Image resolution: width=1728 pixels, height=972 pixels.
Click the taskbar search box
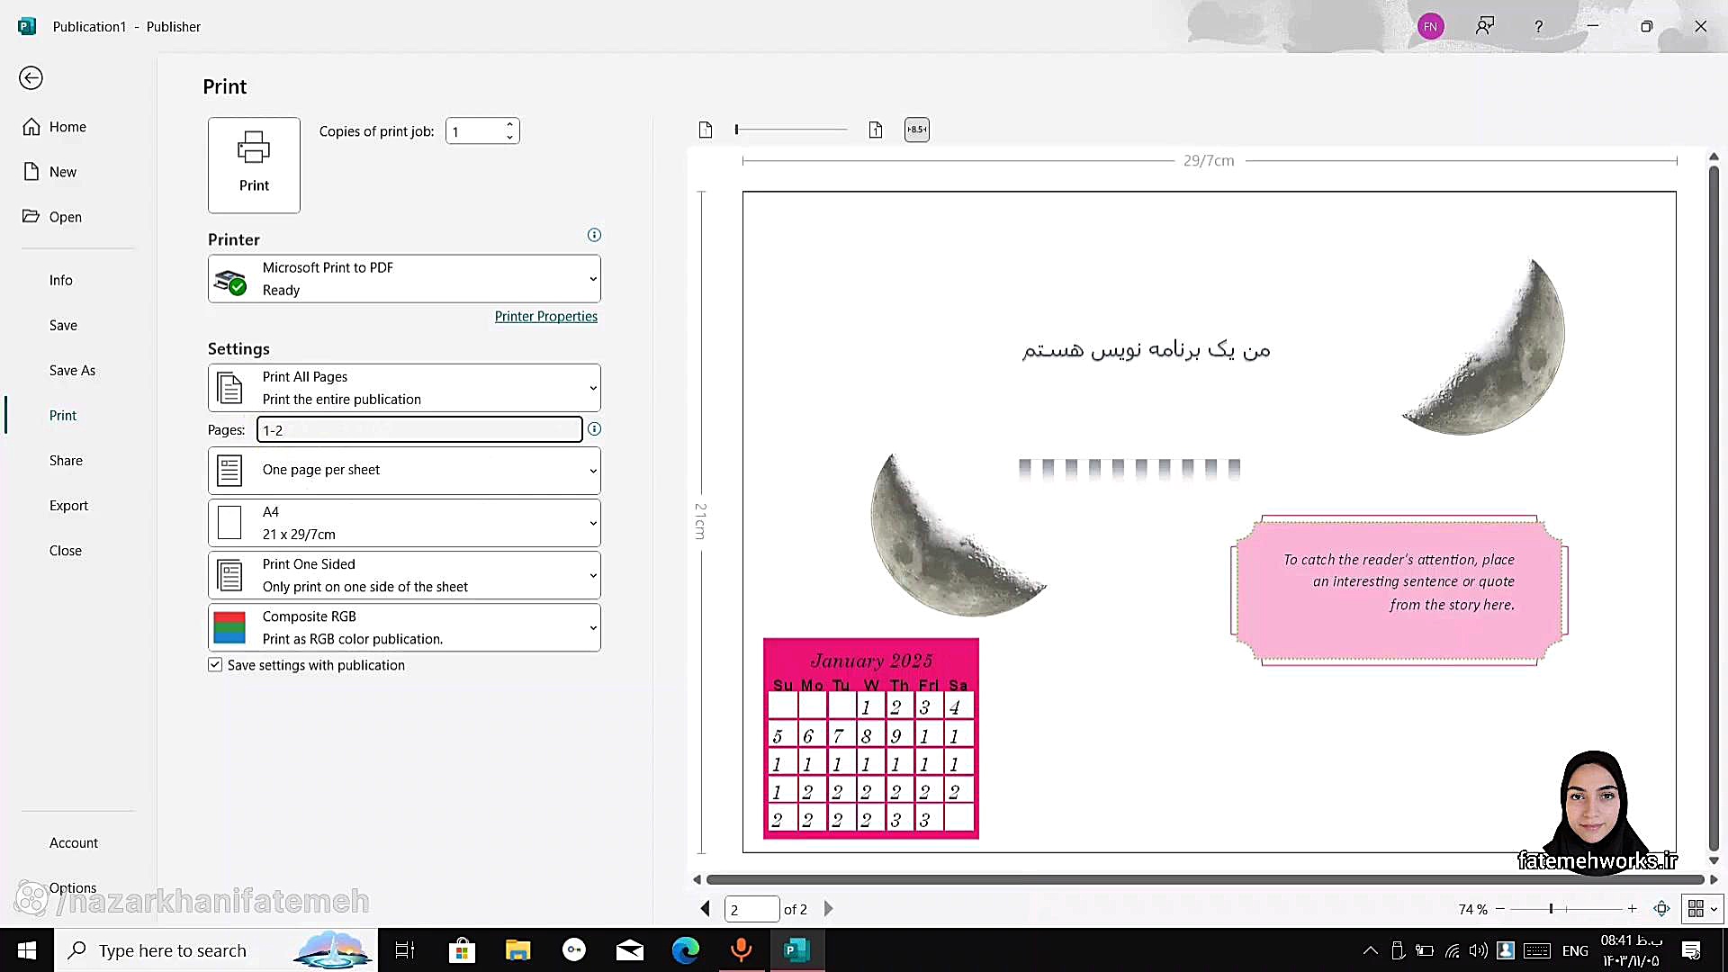[216, 950]
